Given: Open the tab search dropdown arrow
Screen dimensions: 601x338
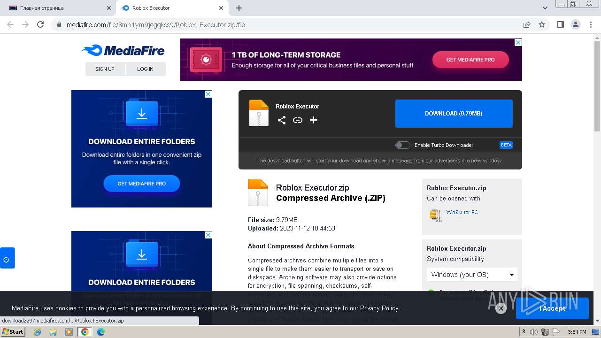Looking at the screenshot, I should (x=545, y=8).
